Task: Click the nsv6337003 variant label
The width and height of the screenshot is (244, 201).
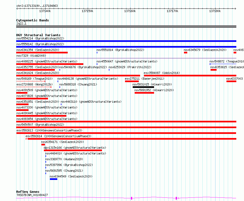Action: (234, 79)
